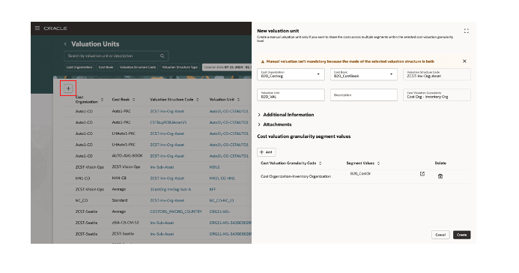Open the 1CostOrg-InvOrg-Sub-A structure code link
519x273 pixels.
(171, 190)
